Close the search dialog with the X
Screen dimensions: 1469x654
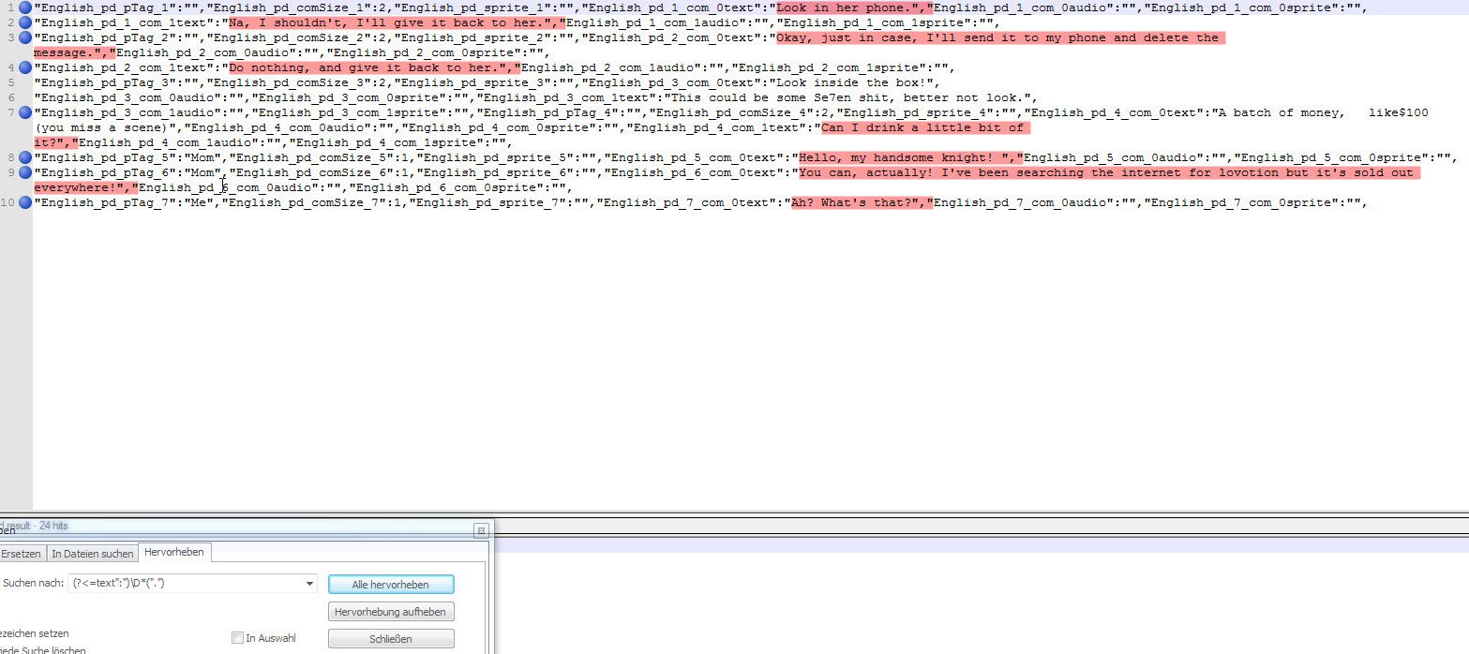(x=480, y=530)
